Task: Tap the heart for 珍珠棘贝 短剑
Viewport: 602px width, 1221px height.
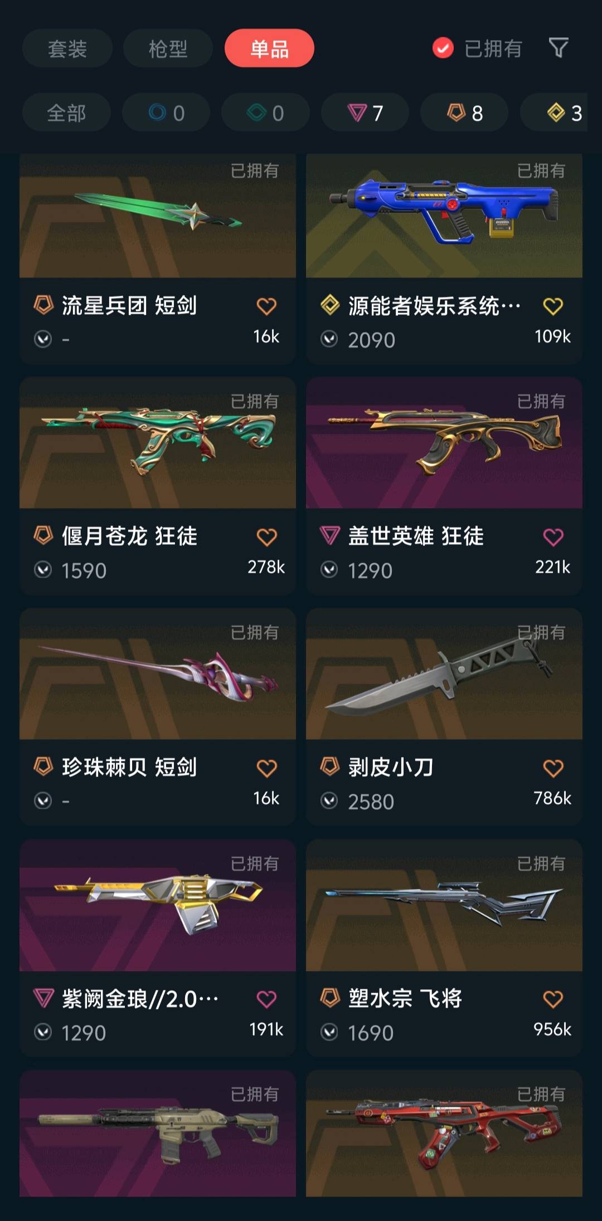Action: tap(266, 768)
